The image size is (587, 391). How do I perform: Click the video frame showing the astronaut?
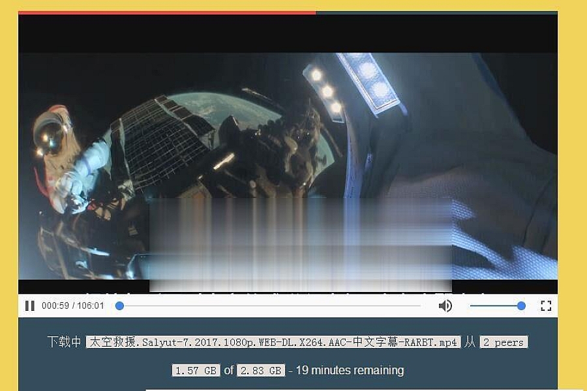pyautogui.click(x=288, y=153)
